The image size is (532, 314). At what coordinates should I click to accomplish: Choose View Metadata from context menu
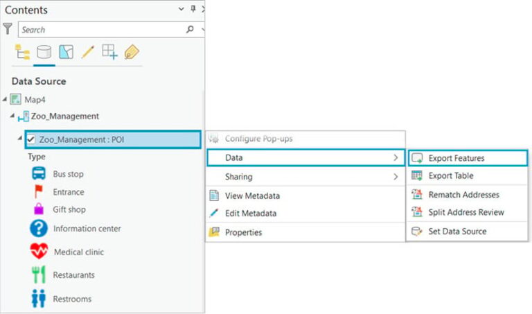click(x=305, y=195)
